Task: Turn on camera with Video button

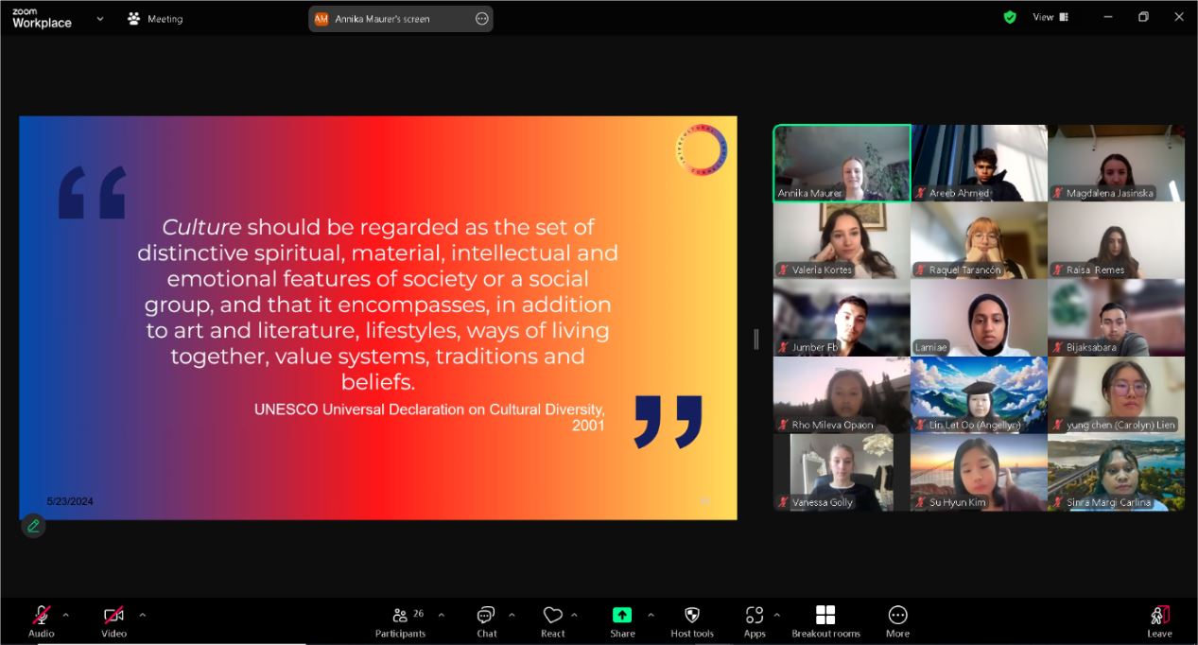Action: point(113,616)
